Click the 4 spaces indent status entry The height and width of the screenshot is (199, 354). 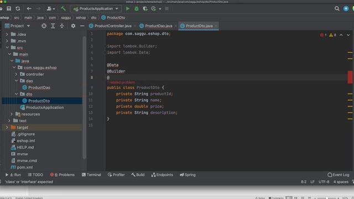click(341, 182)
